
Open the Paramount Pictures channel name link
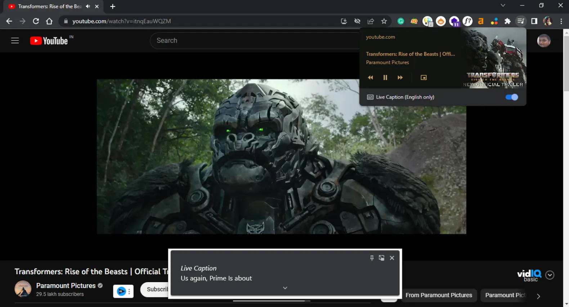(x=66, y=286)
